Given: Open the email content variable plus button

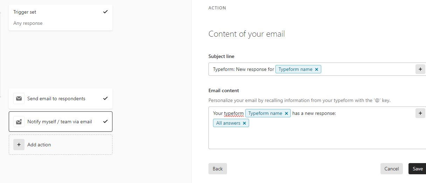Looking at the screenshot, I should (x=420, y=113).
